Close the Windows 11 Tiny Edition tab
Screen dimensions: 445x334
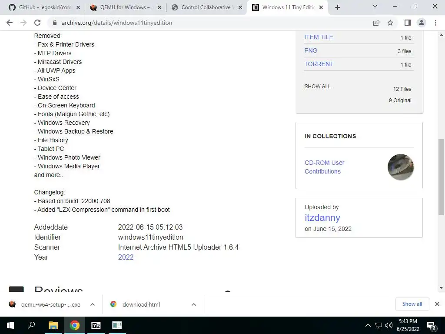click(x=321, y=7)
